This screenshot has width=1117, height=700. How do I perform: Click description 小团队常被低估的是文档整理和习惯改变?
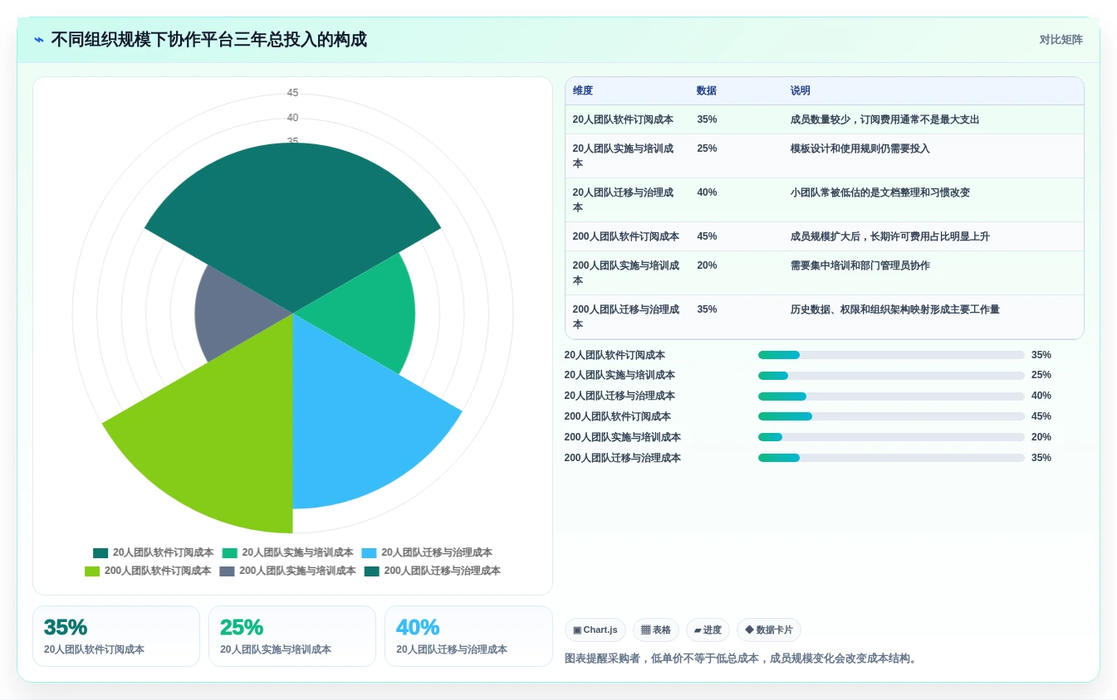tap(879, 192)
